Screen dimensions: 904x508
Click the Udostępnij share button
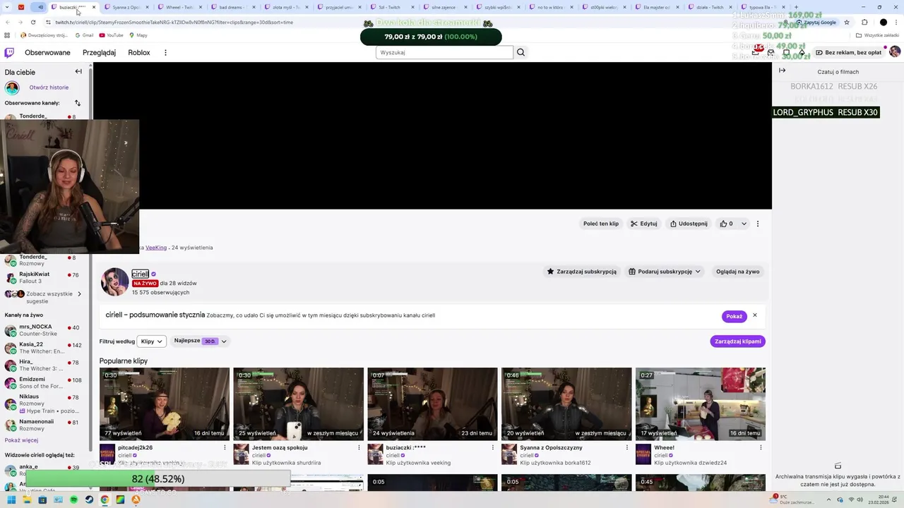pos(689,224)
